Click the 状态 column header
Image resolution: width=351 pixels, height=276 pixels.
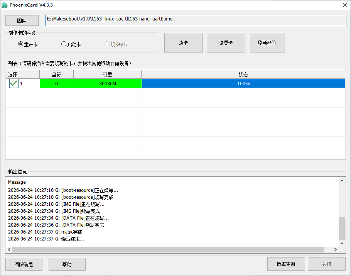click(243, 75)
